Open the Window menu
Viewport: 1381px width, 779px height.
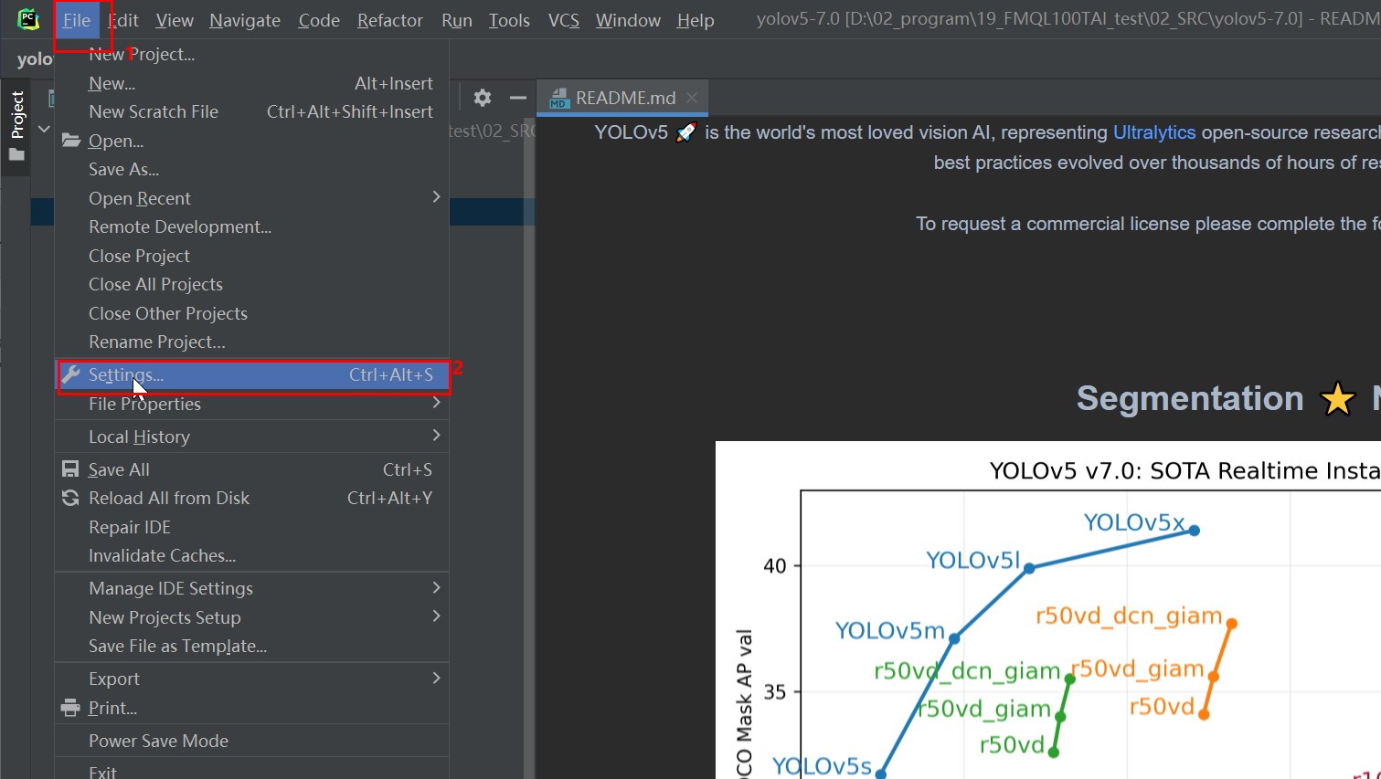[628, 20]
